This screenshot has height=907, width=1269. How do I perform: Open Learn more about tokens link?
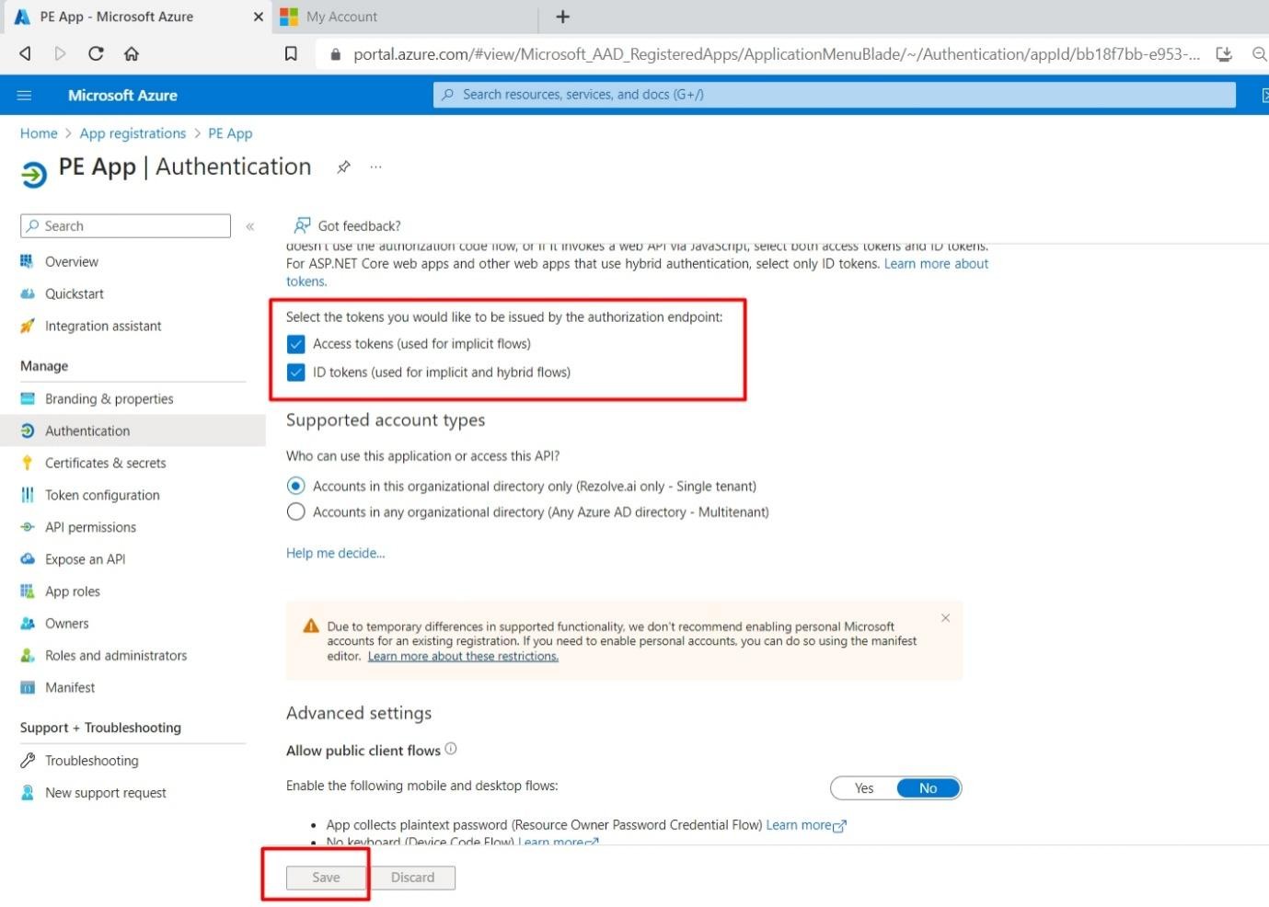coord(936,264)
